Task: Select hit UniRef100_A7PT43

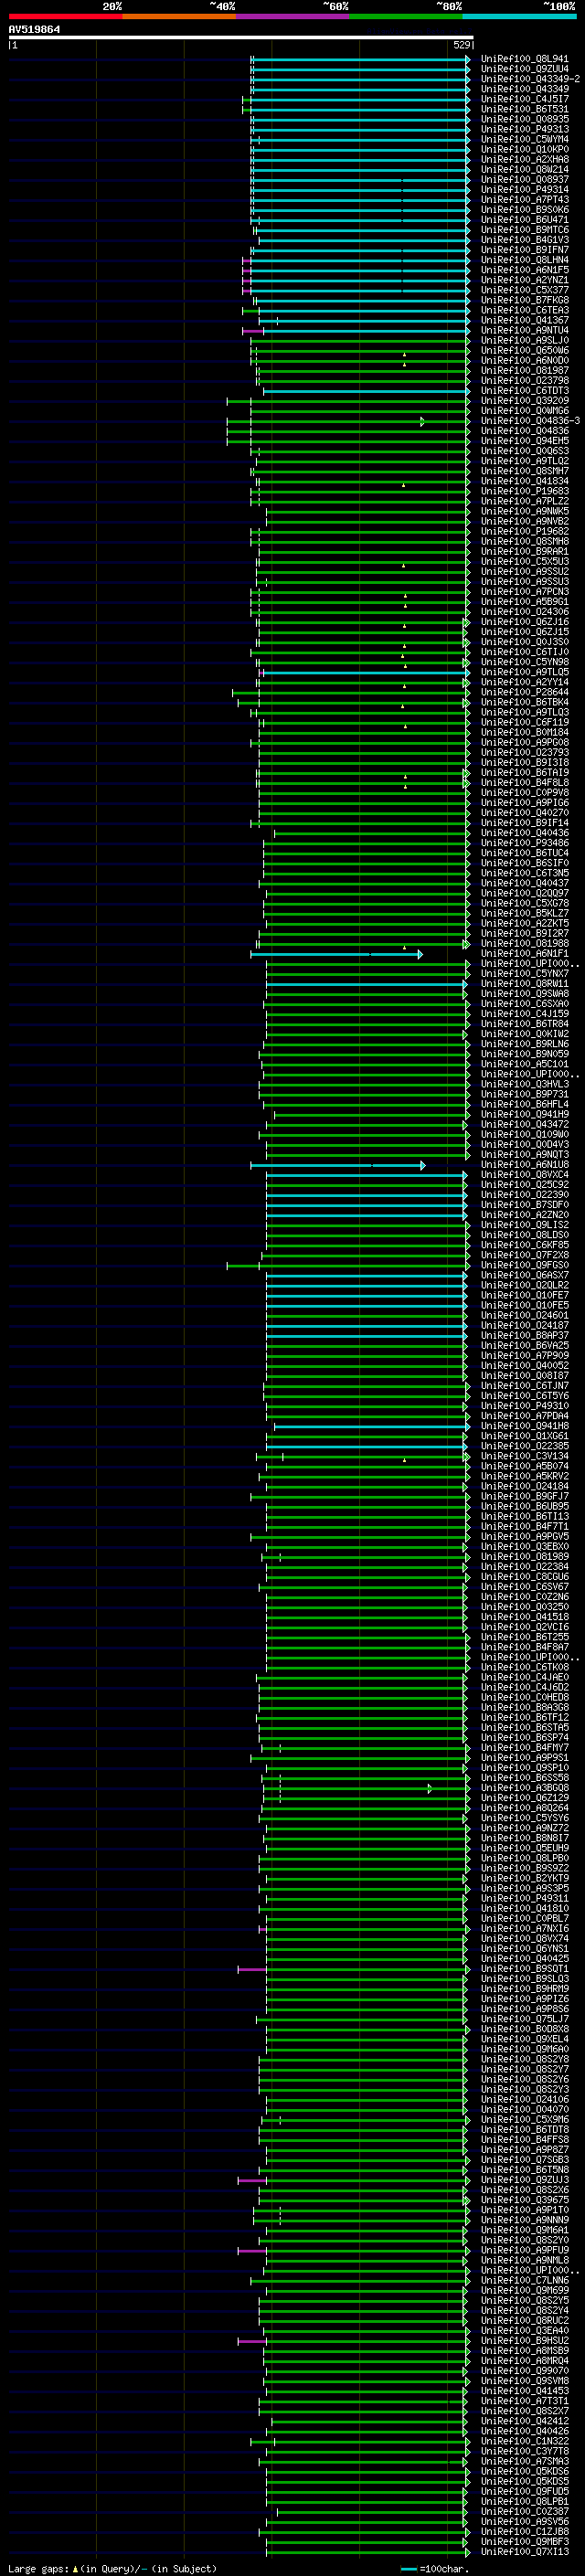Action: click(x=525, y=199)
